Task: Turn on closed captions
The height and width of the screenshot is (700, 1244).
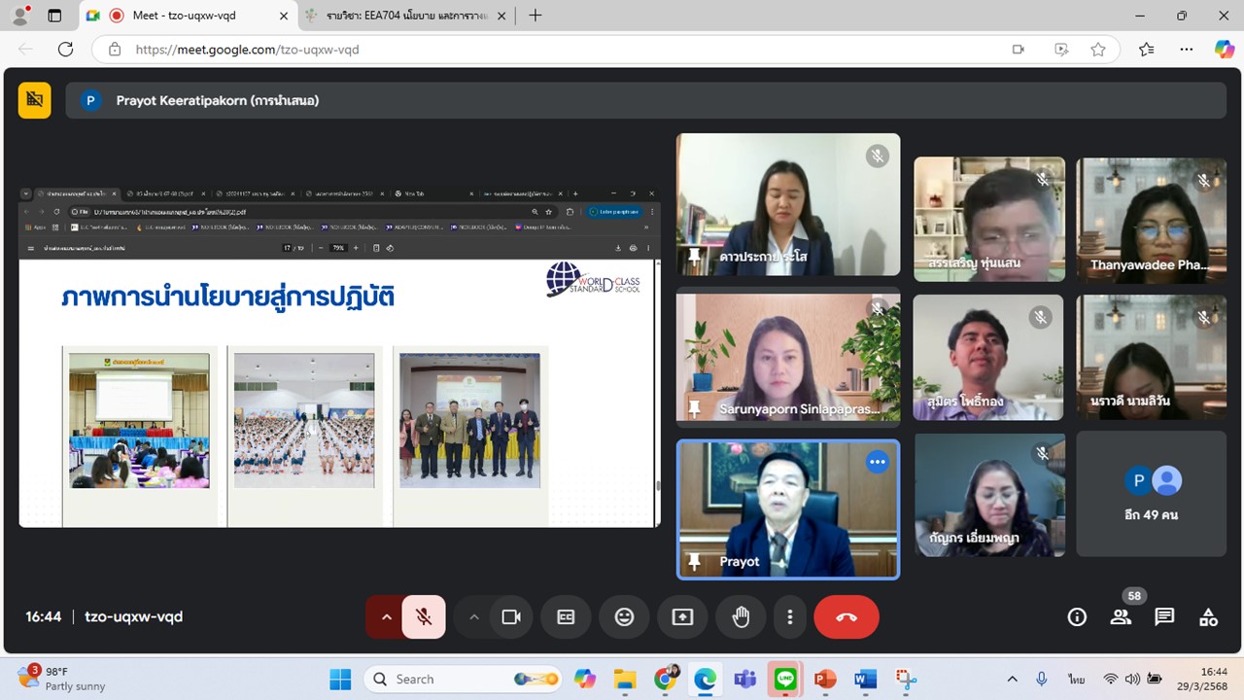Action: click(566, 616)
